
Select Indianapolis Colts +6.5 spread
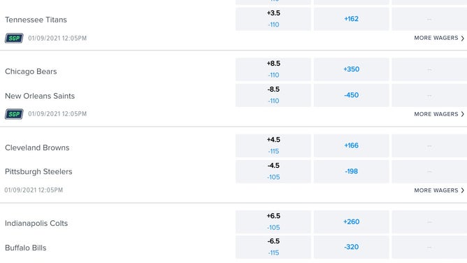[x=273, y=222]
